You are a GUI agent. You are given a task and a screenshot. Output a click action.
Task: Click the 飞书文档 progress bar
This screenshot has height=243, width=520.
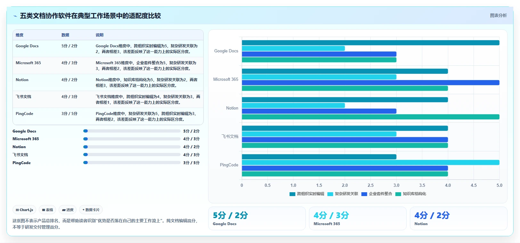[x=132, y=155]
